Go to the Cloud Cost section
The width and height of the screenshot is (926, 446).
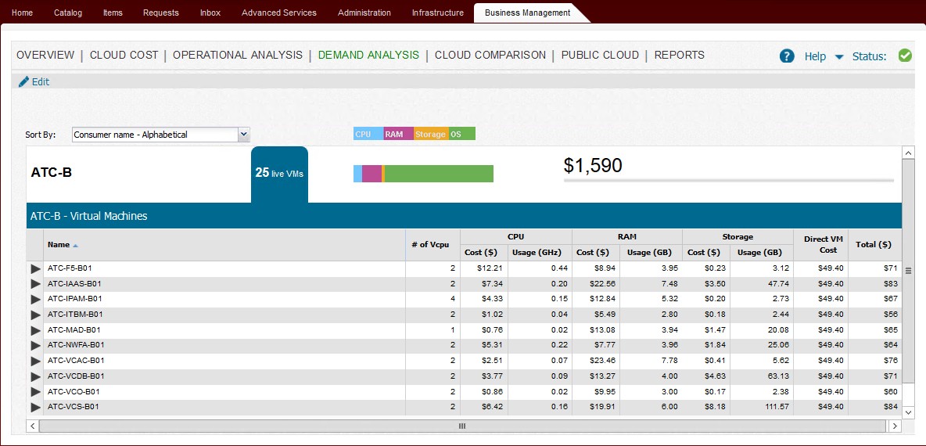124,56
